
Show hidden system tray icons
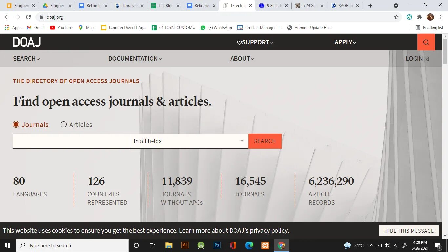(x=371, y=245)
